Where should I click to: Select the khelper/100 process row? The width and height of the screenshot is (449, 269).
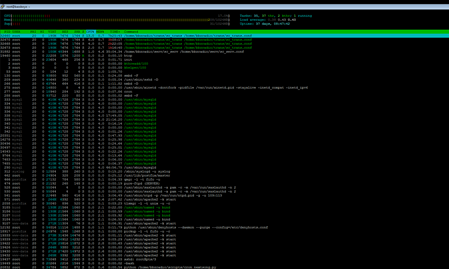pos(224,68)
